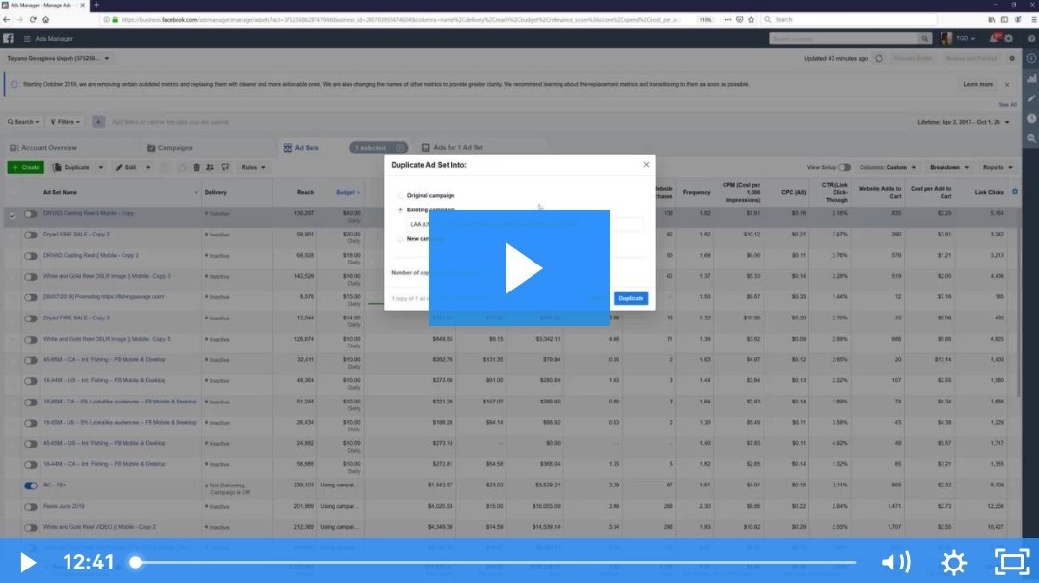
Task: Click the 1 selected pill
Action: (x=378, y=148)
